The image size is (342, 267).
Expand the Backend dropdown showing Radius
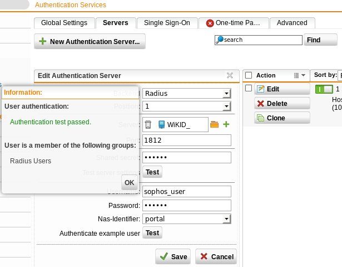pyautogui.click(x=226, y=93)
